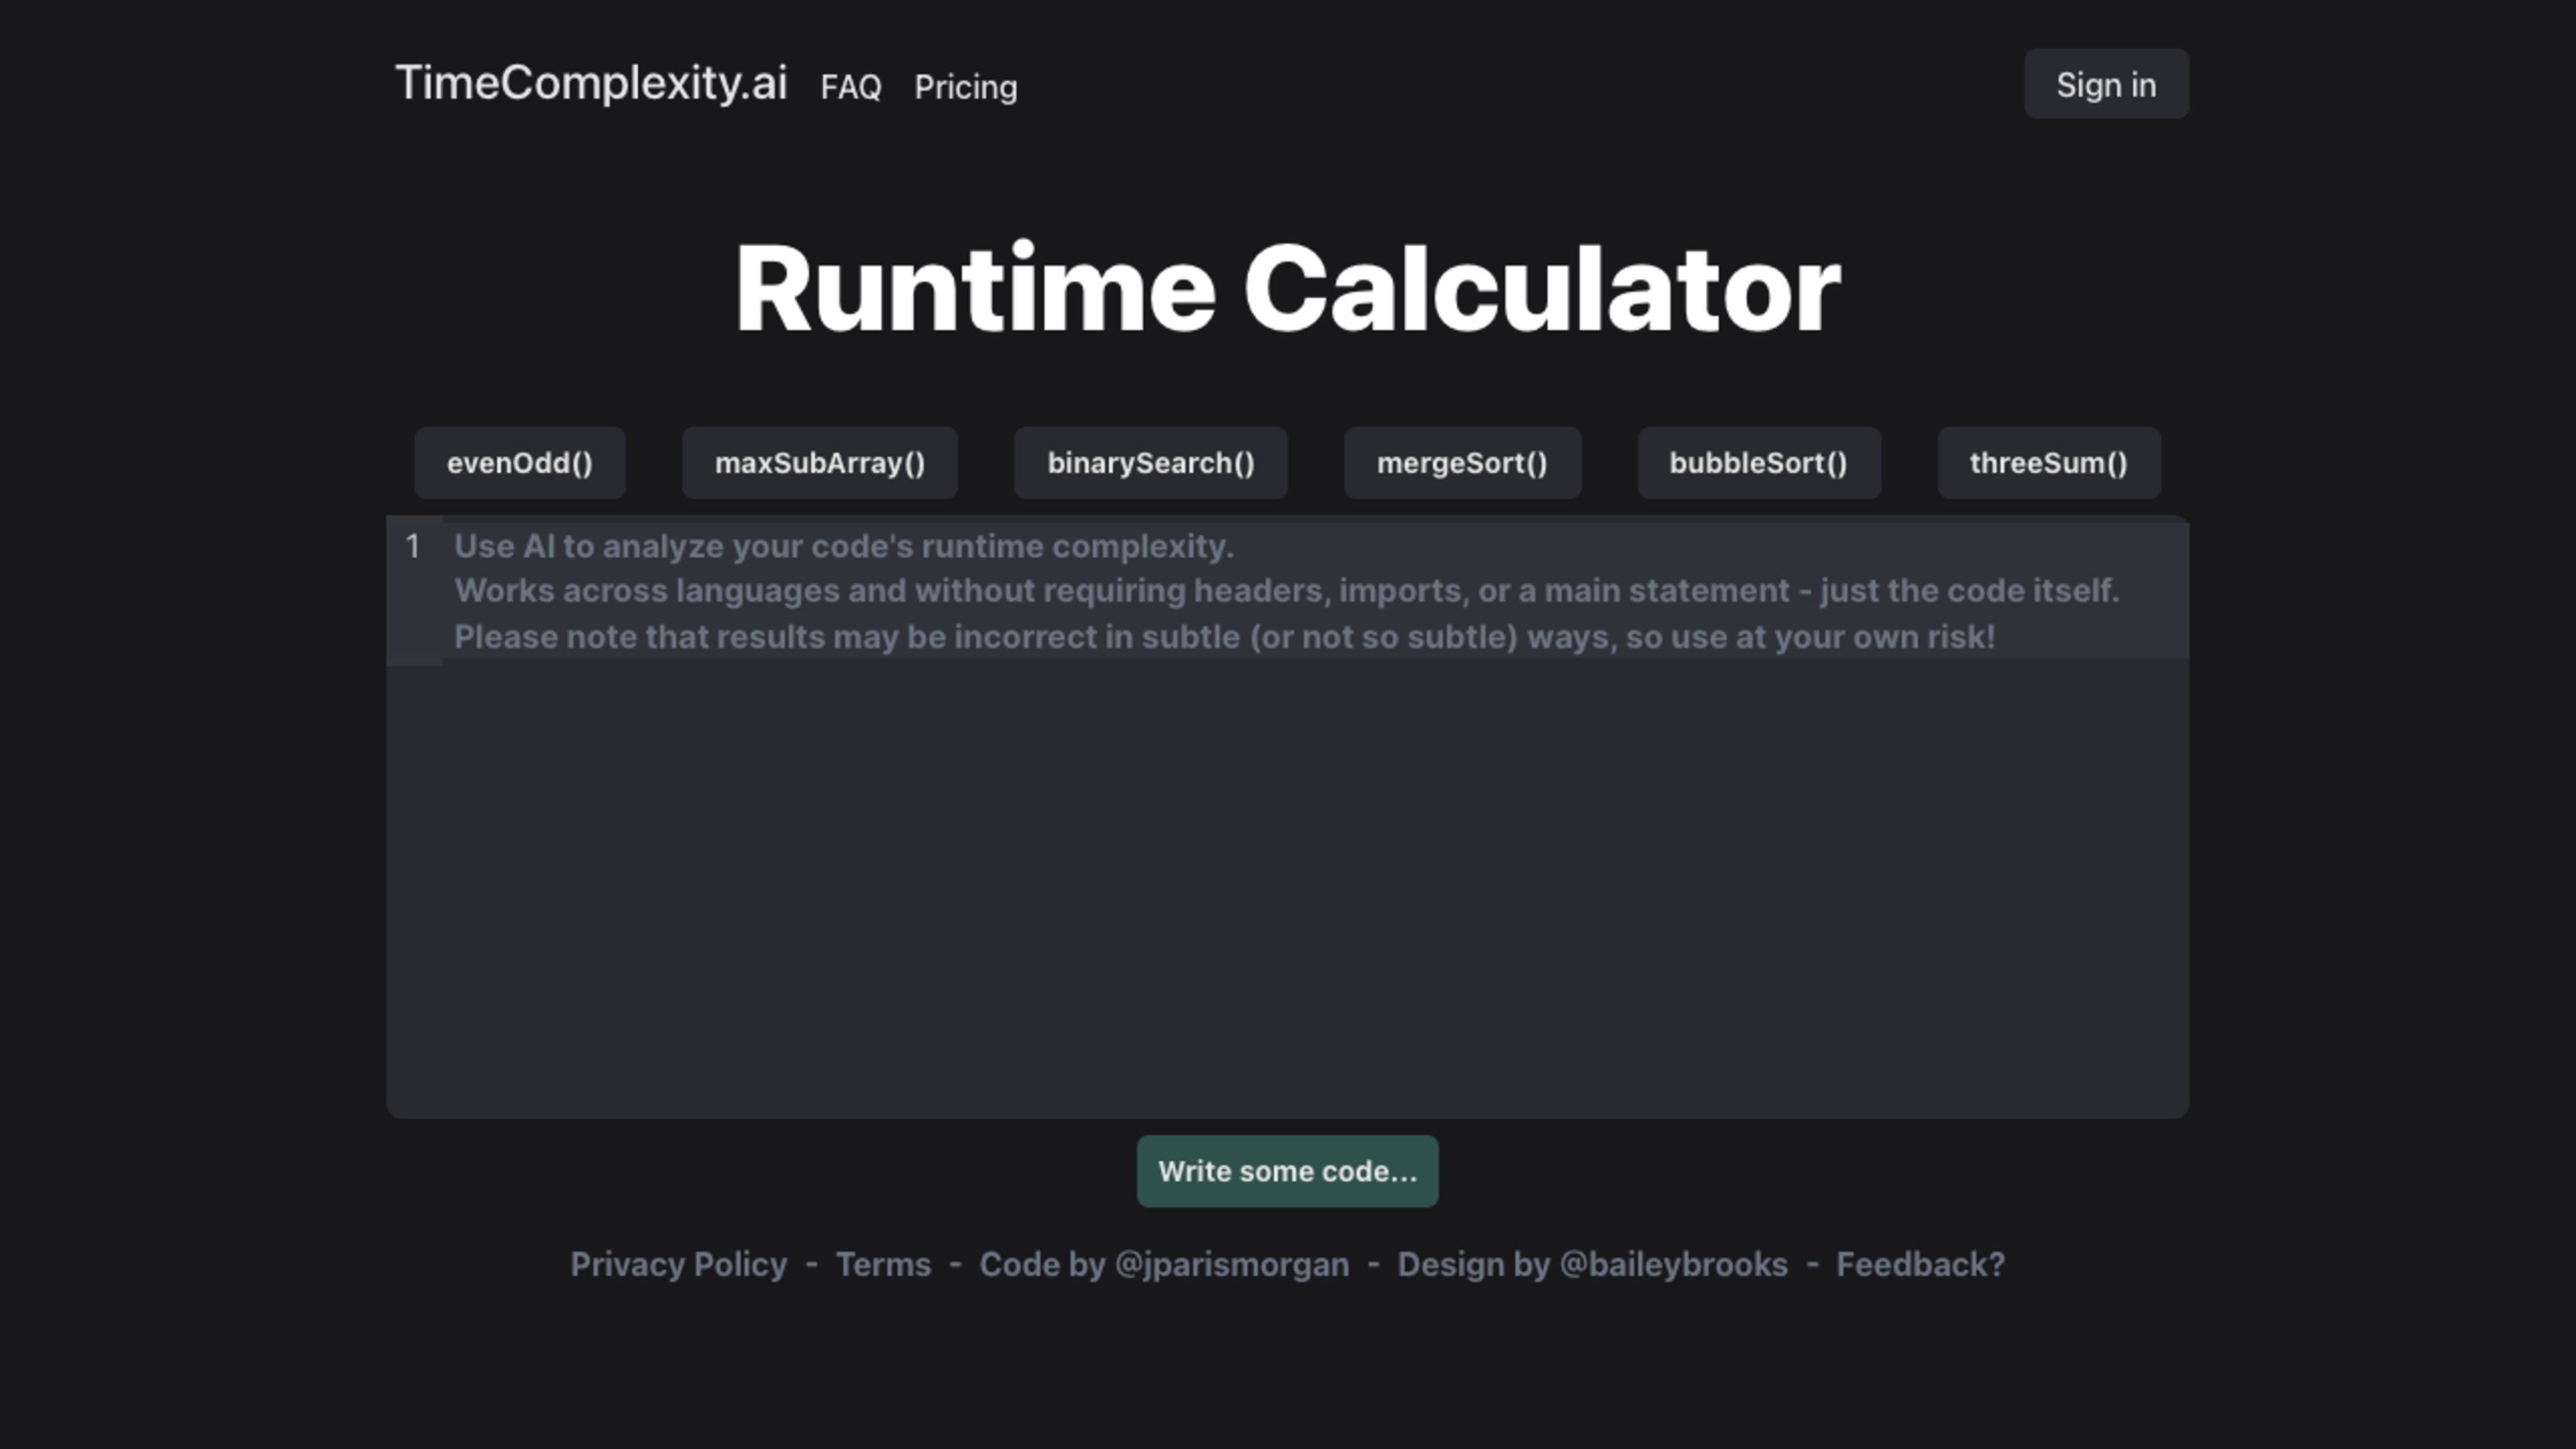Click the Feedback link
This screenshot has width=2576, height=1449.
pyautogui.click(x=1920, y=1263)
